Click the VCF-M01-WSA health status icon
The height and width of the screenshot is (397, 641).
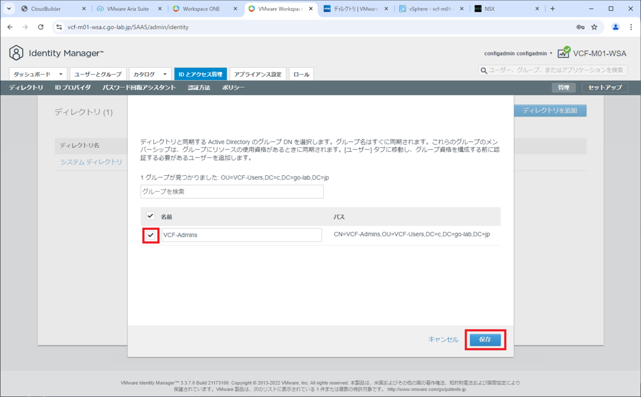click(564, 52)
